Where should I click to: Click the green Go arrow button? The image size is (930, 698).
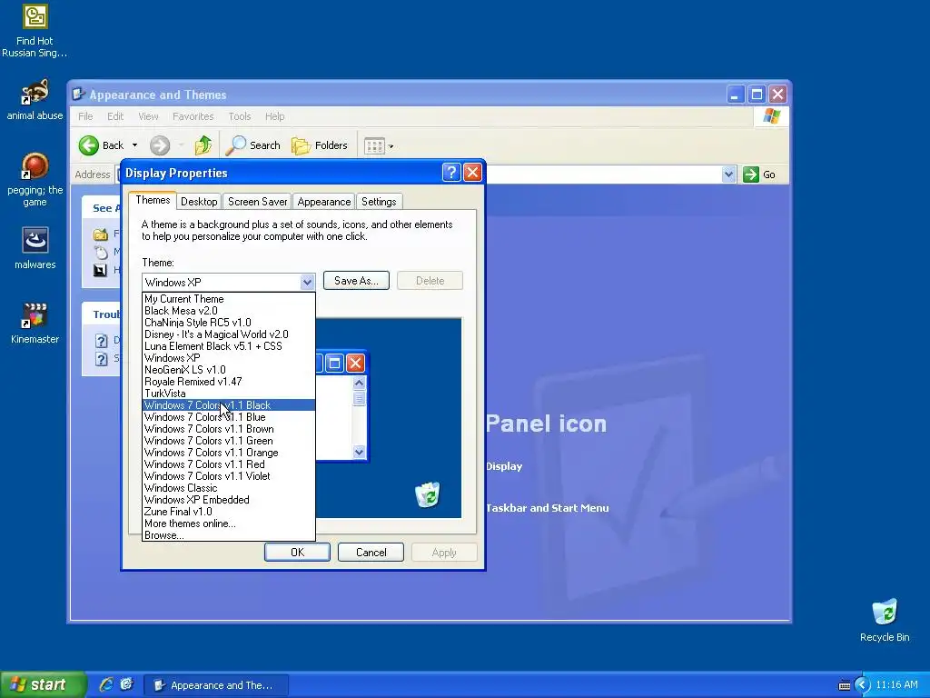tap(751, 174)
